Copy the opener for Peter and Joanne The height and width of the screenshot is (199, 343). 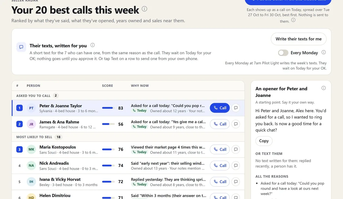pos(264,141)
